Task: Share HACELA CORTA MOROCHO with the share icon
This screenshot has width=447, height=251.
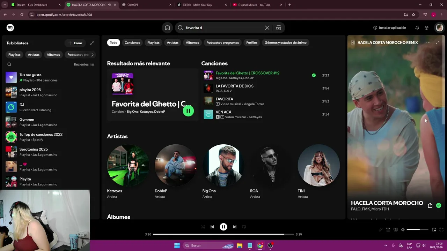Action: tap(430, 205)
